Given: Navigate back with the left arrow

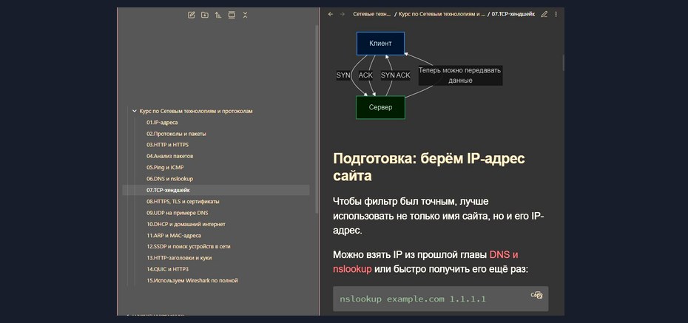Looking at the screenshot, I should 331,14.
